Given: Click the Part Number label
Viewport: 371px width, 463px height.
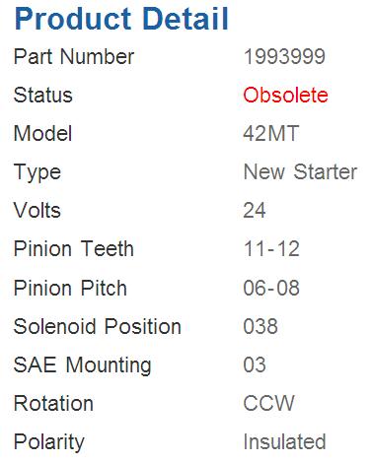Looking at the screenshot, I should pos(74,56).
